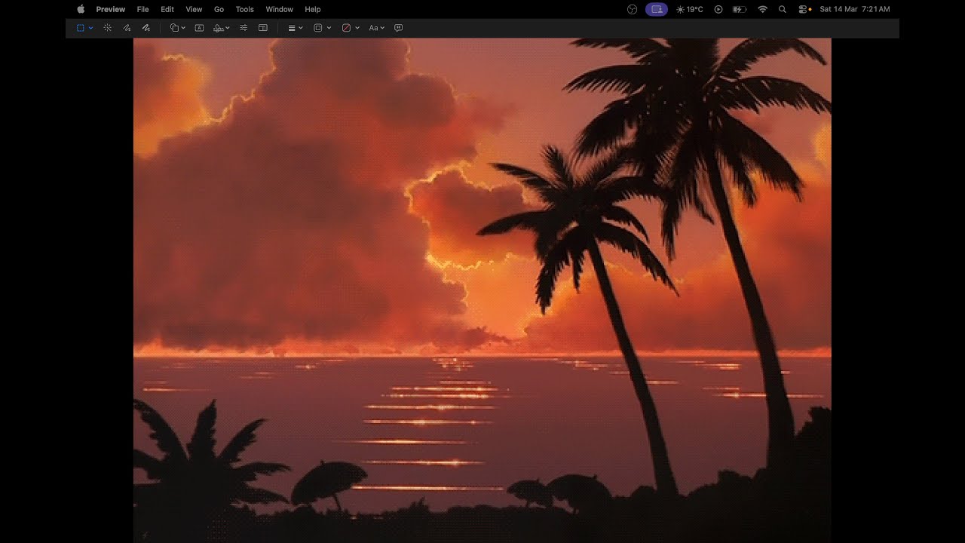Open the Shape Style line thickness menu

[x=292, y=28]
